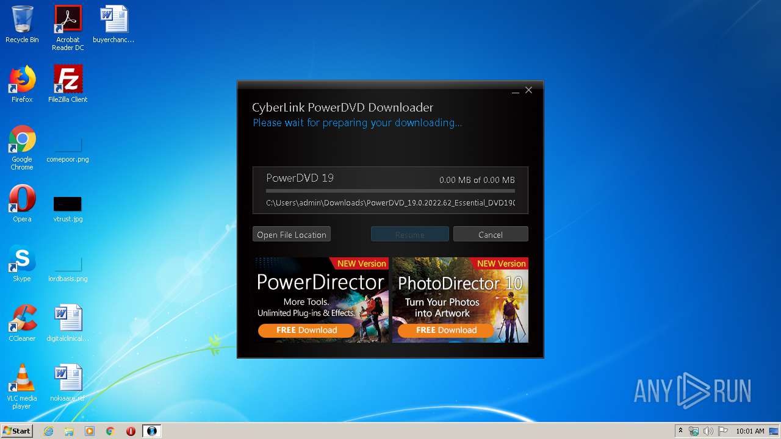The width and height of the screenshot is (781, 439).
Task: Click the Opera icon in taskbar
Action: (131, 431)
